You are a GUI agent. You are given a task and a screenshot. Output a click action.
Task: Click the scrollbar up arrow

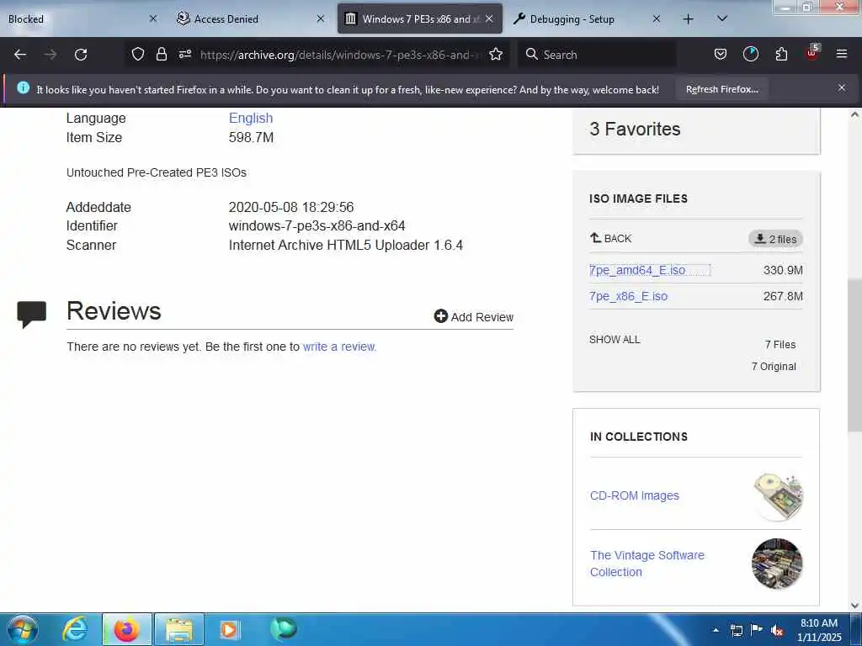click(854, 114)
